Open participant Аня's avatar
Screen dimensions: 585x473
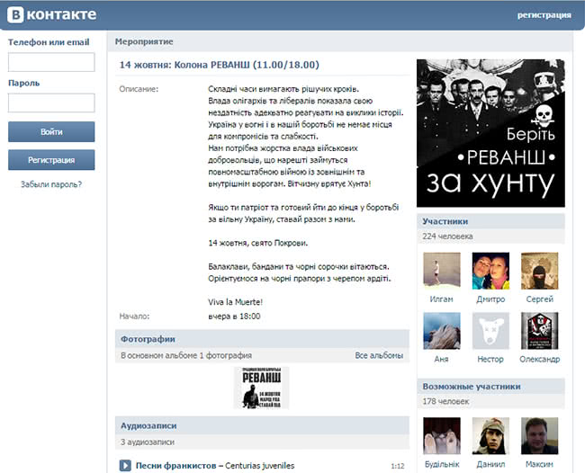[x=441, y=331]
